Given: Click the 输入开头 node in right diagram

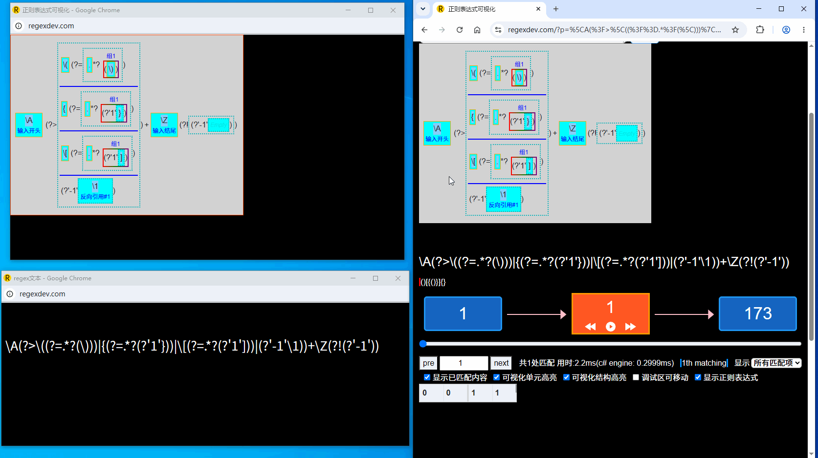Looking at the screenshot, I should (x=437, y=133).
